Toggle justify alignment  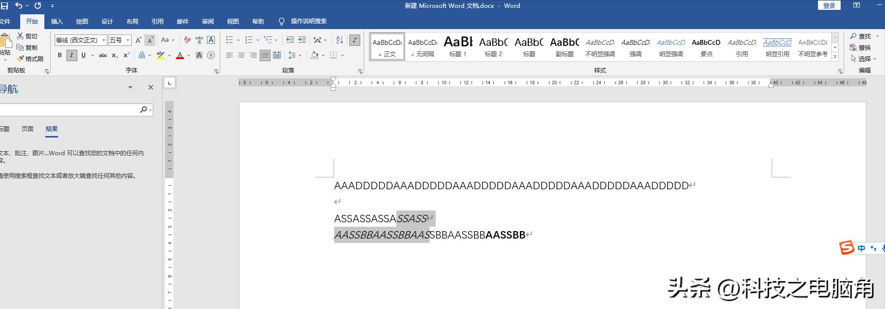click(x=265, y=55)
